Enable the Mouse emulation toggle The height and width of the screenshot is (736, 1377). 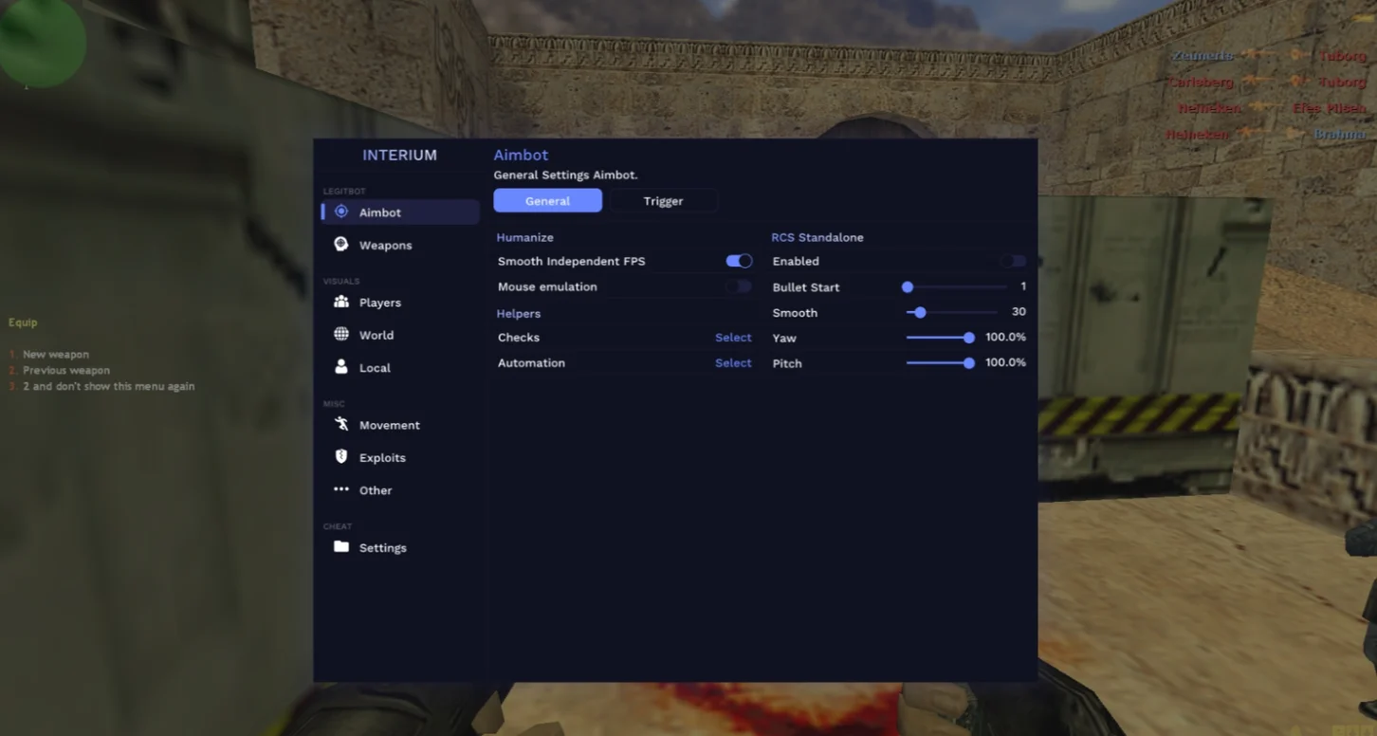739,286
